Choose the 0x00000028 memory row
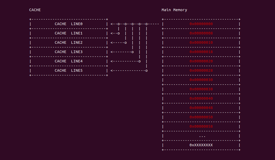Image resolution: width=275 pixels, height=160 pixels. (201, 71)
